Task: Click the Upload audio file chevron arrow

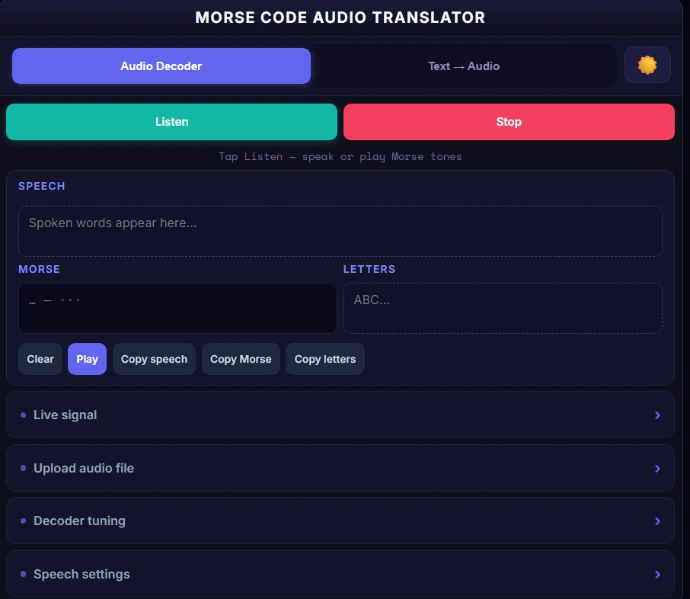Action: tap(657, 469)
